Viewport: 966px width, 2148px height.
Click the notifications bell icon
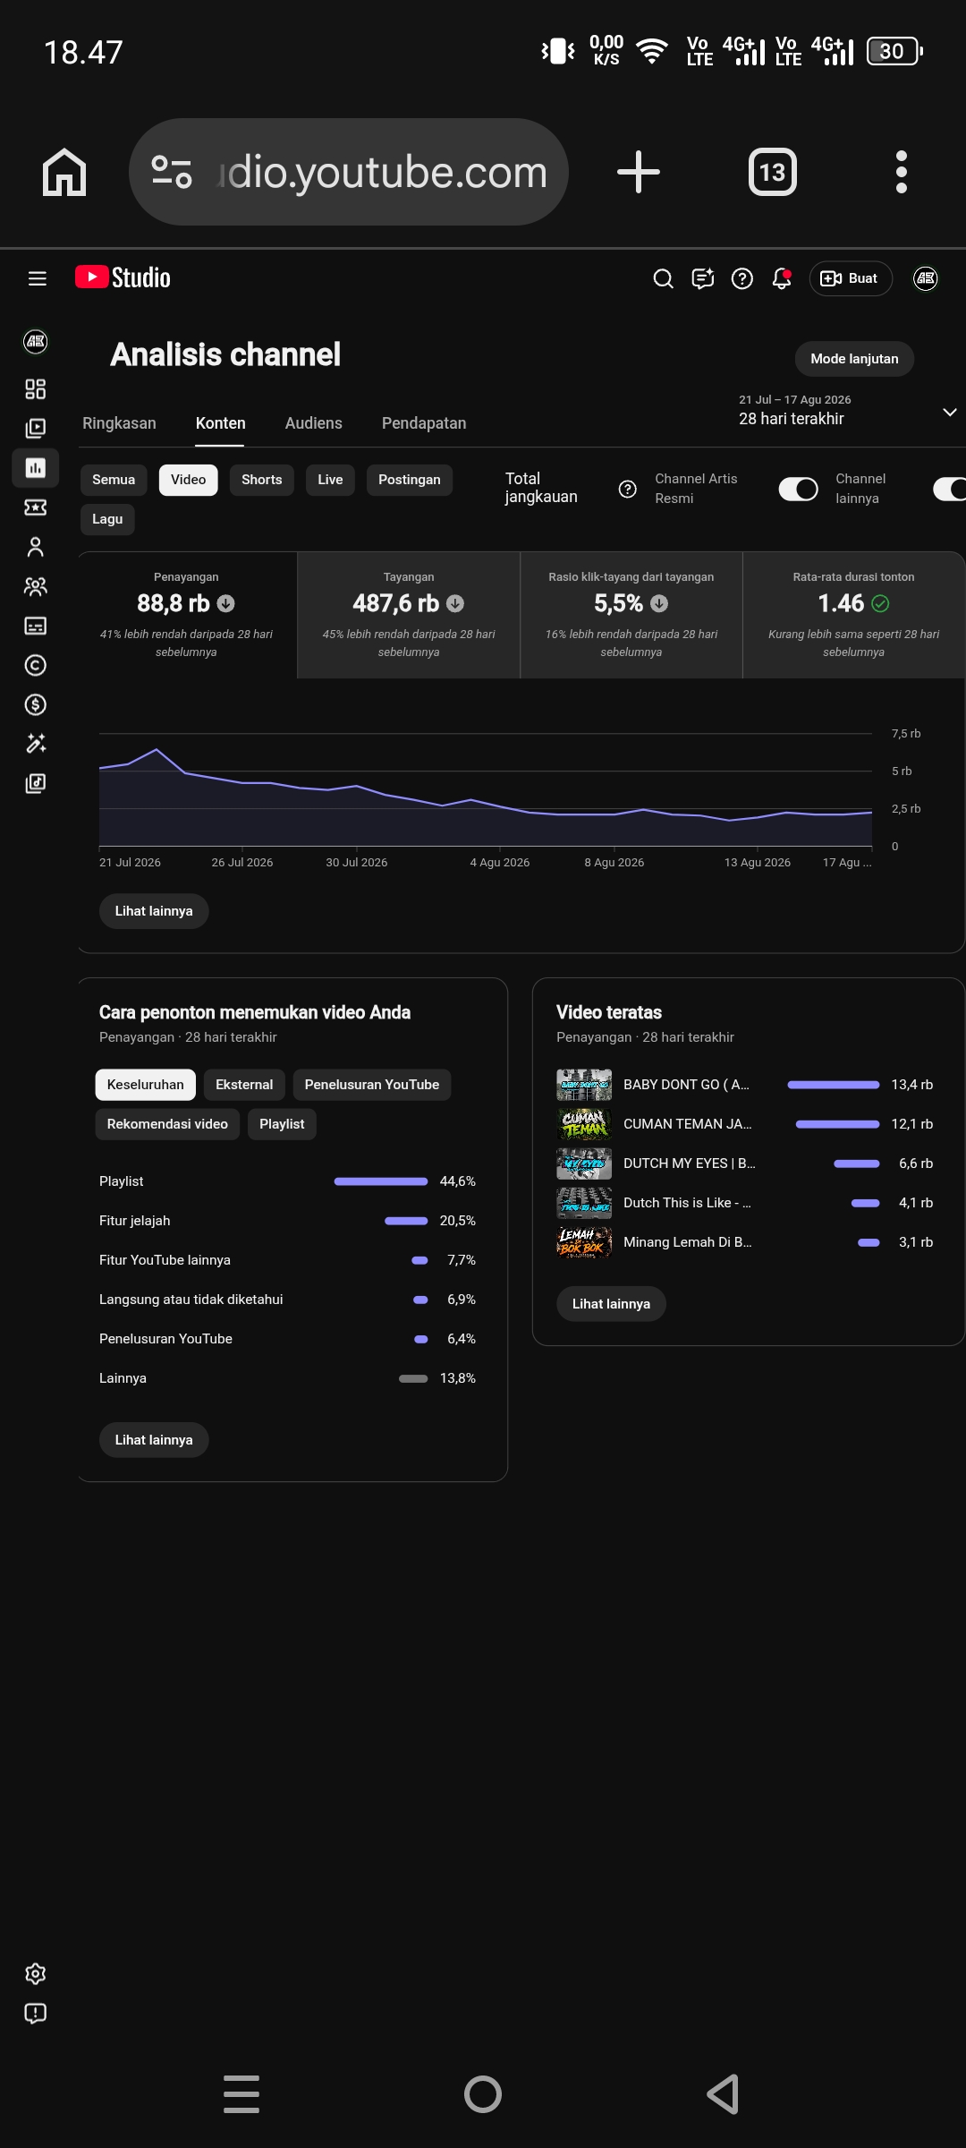point(782,278)
